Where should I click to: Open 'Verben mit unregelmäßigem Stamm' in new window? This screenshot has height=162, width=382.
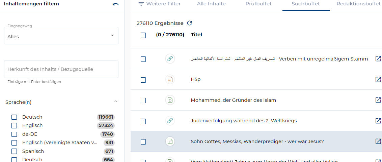378,59
